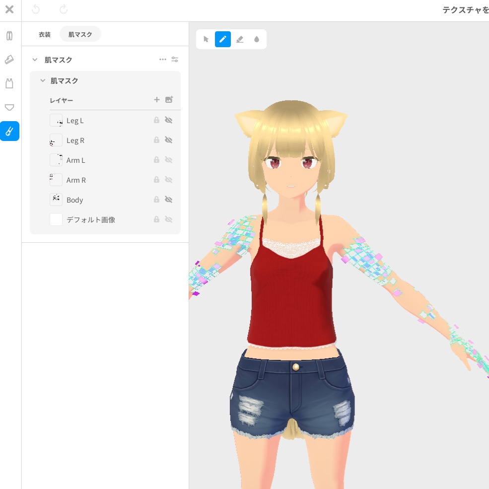Show the Leg L layer
Image resolution: width=489 pixels, height=489 pixels.
pyautogui.click(x=169, y=120)
